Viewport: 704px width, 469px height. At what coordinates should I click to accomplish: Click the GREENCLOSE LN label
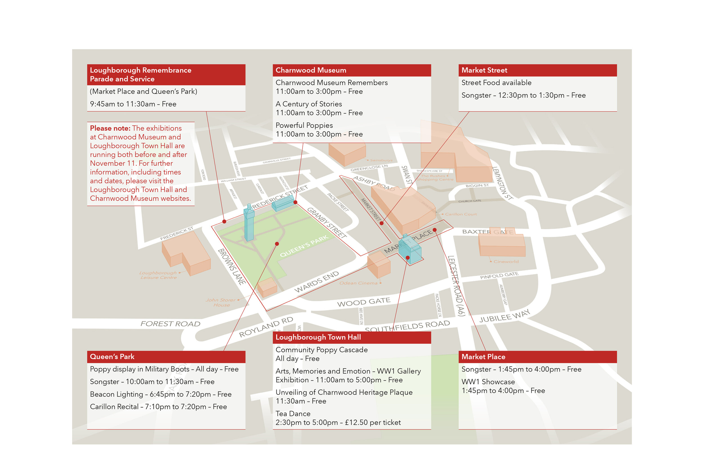(x=369, y=168)
